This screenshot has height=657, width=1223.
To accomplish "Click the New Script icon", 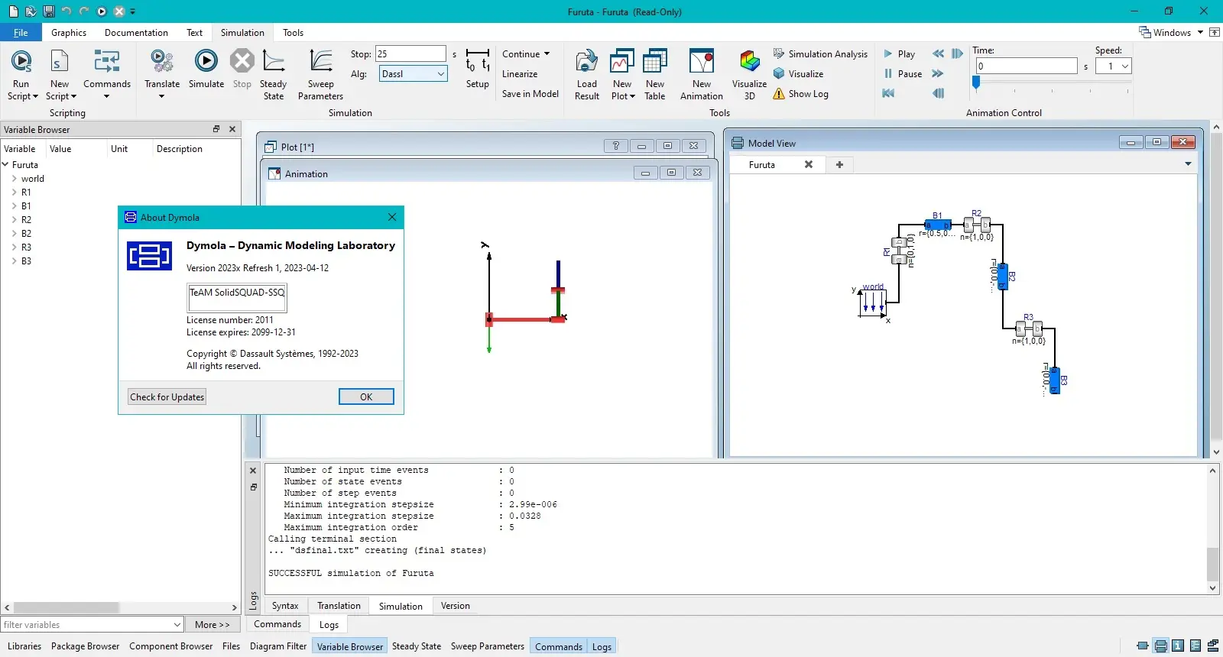I will coord(59,61).
